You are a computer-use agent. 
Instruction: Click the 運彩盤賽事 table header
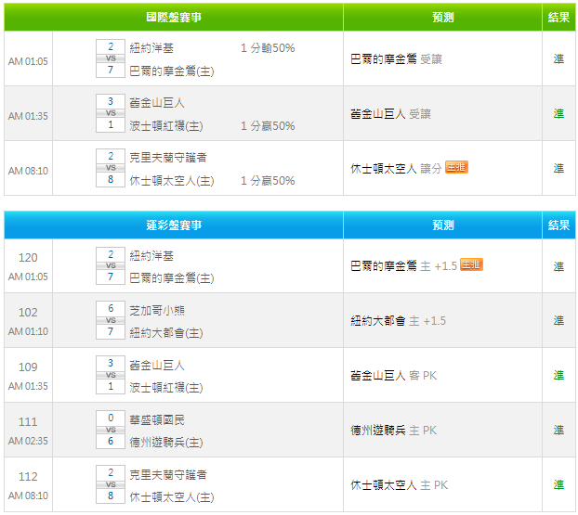(x=174, y=225)
